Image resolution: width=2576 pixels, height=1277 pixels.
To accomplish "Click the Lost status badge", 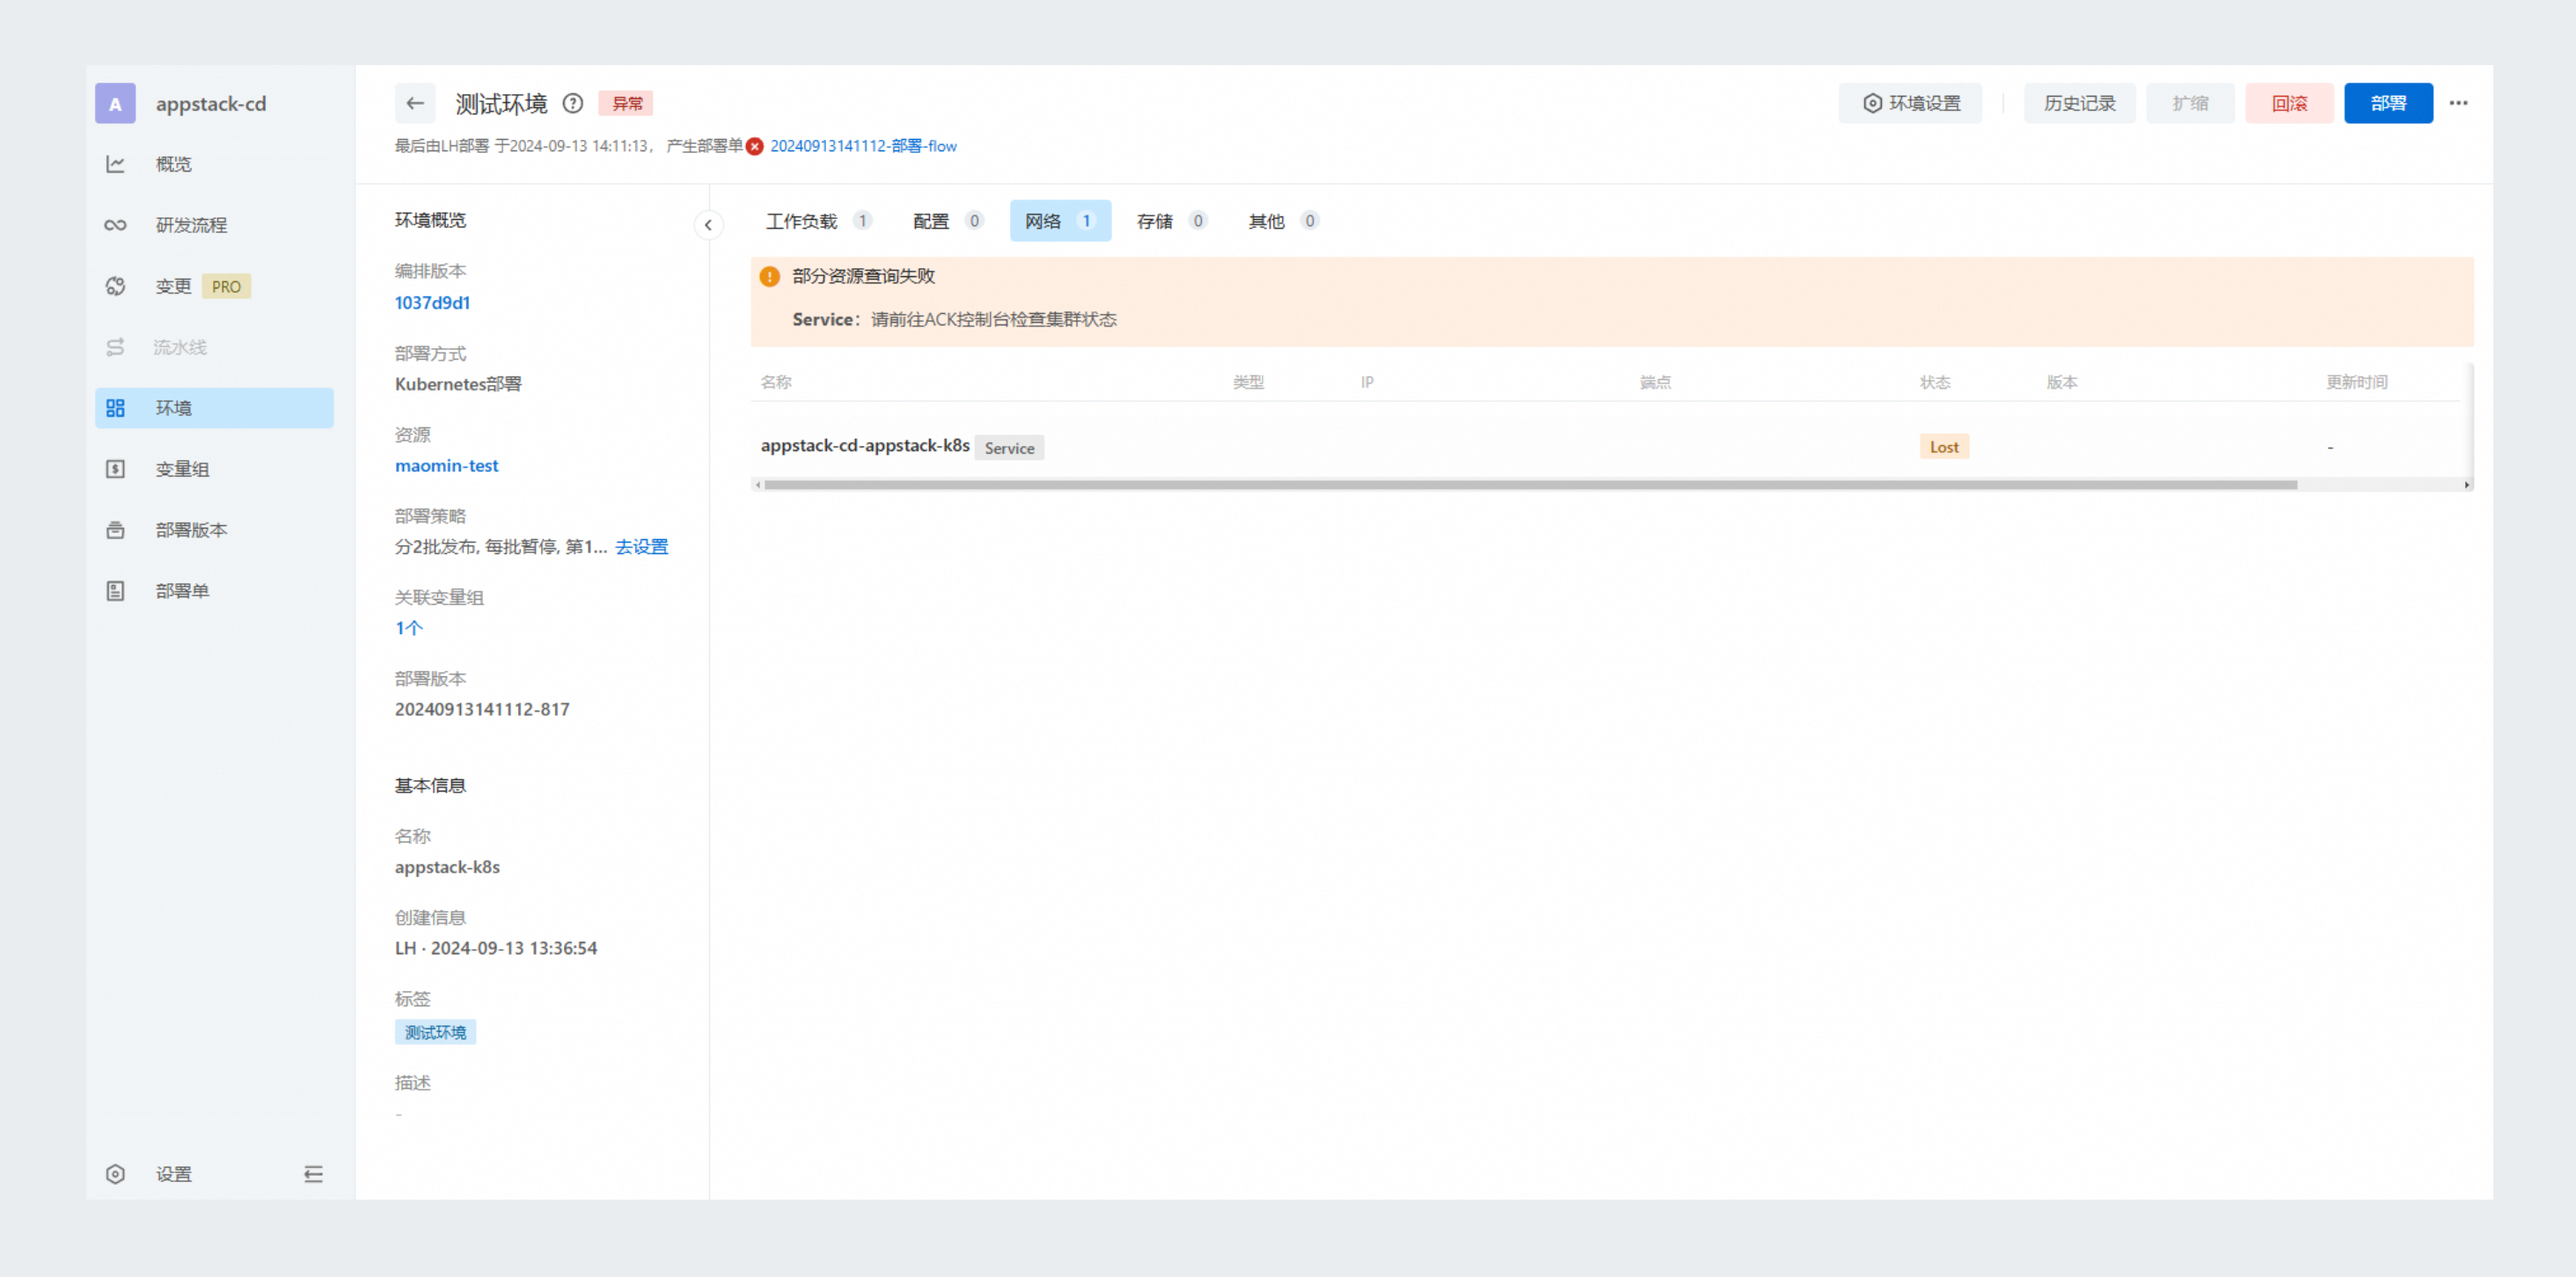I will 1944,447.
